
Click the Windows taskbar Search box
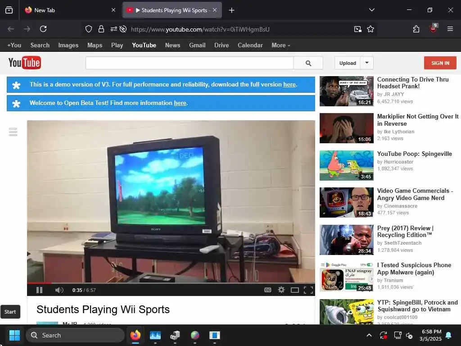pos(75,335)
